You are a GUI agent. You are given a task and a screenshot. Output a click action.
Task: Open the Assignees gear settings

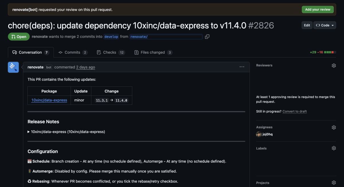[334, 127]
